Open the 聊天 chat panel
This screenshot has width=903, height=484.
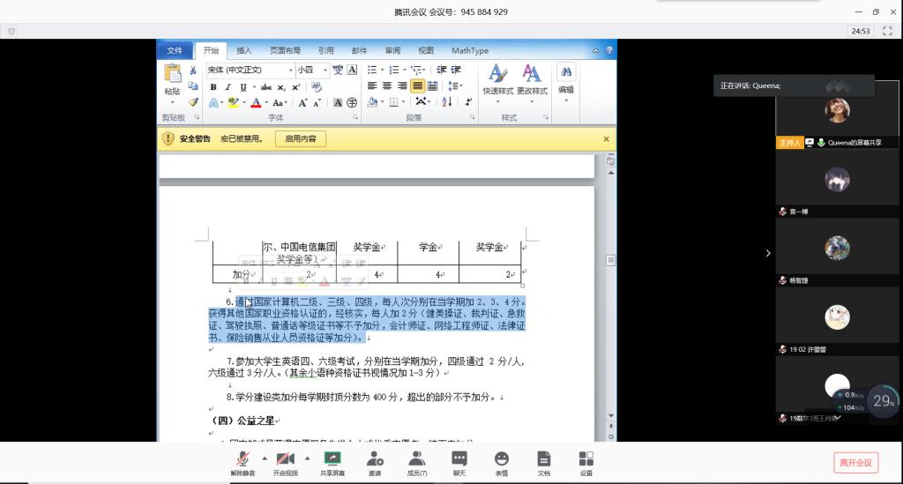[459, 458]
